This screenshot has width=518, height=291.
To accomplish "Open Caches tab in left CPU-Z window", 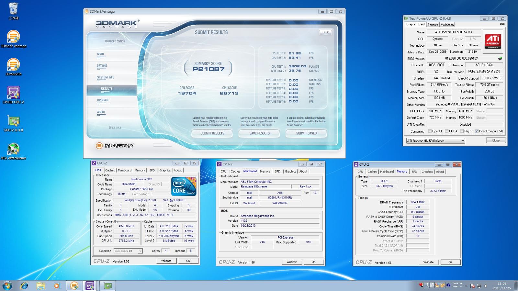I will tap(110, 170).
